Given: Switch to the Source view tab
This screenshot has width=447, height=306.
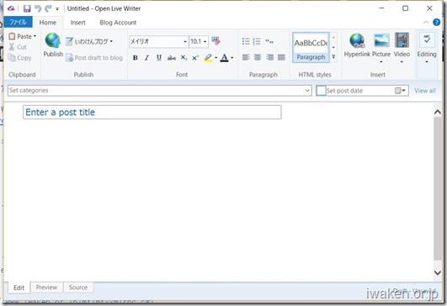Looking at the screenshot, I should 77,288.
